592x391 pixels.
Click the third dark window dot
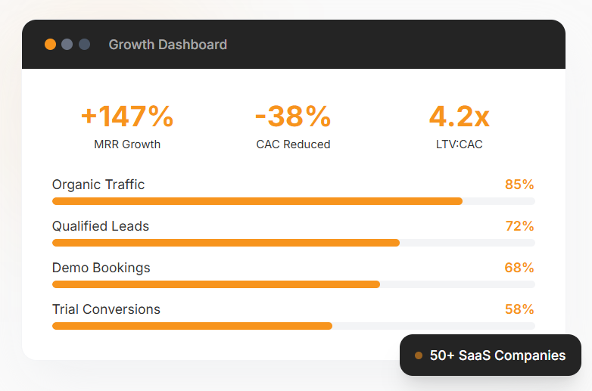pyautogui.click(x=84, y=45)
